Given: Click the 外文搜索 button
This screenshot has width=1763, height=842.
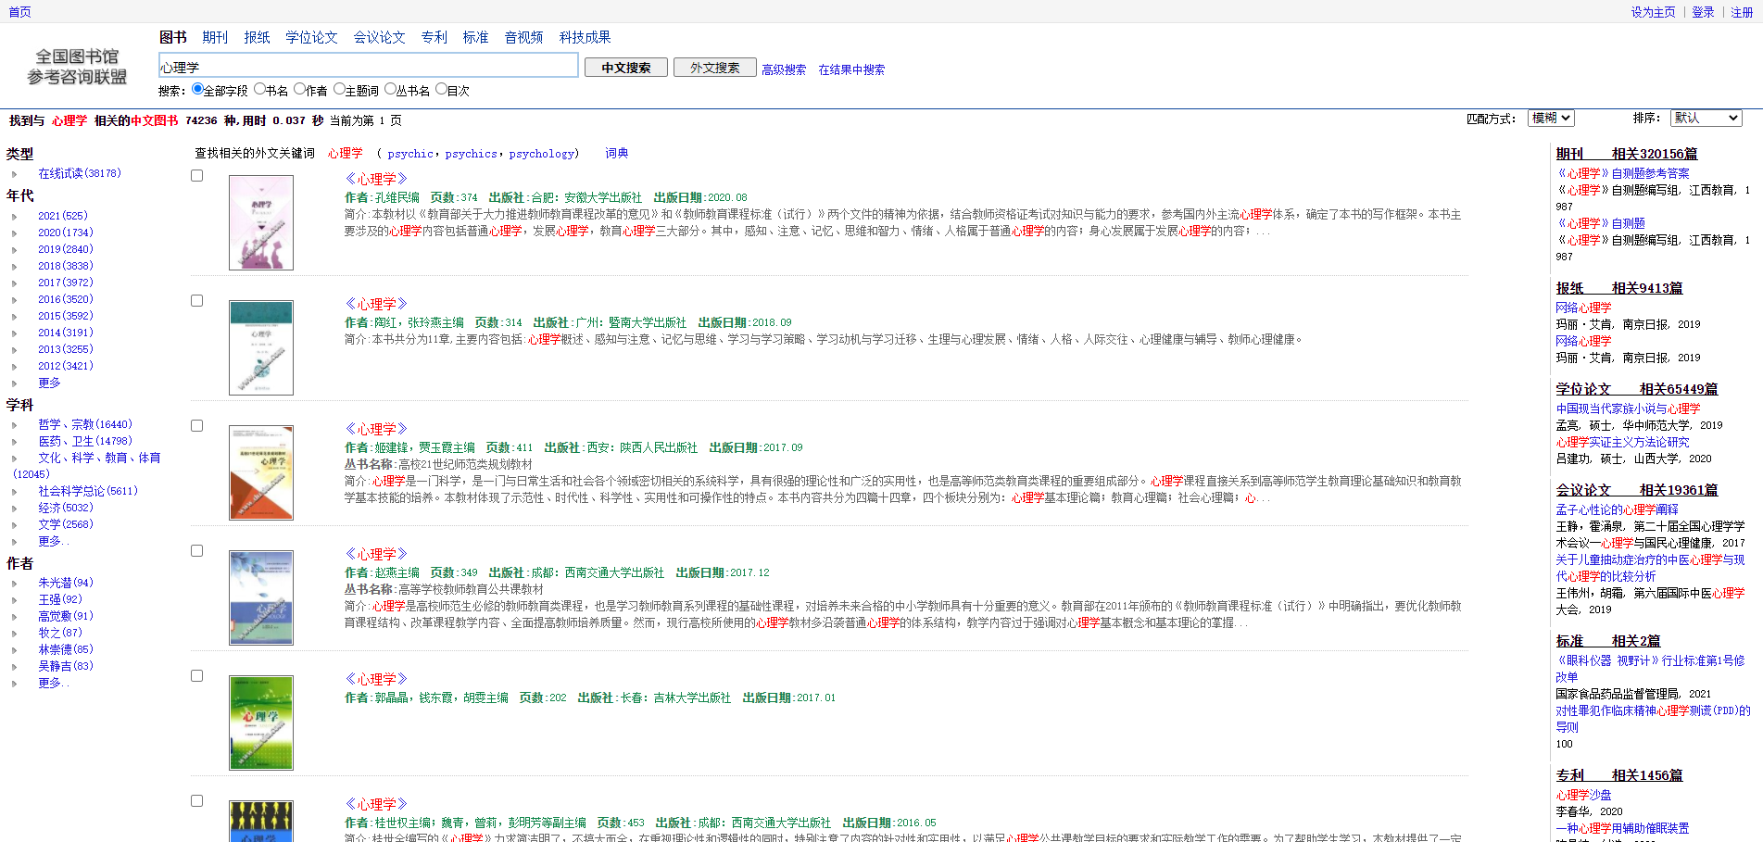Looking at the screenshot, I should coord(714,67).
